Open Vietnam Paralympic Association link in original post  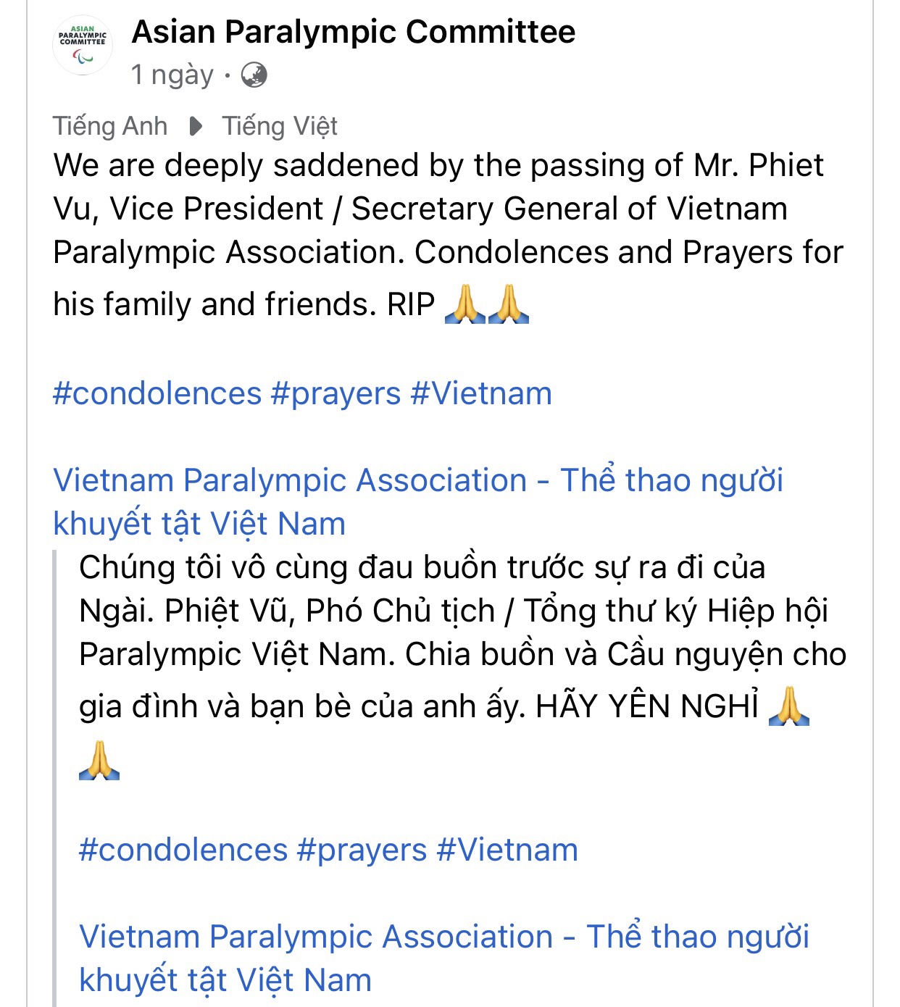click(x=418, y=501)
